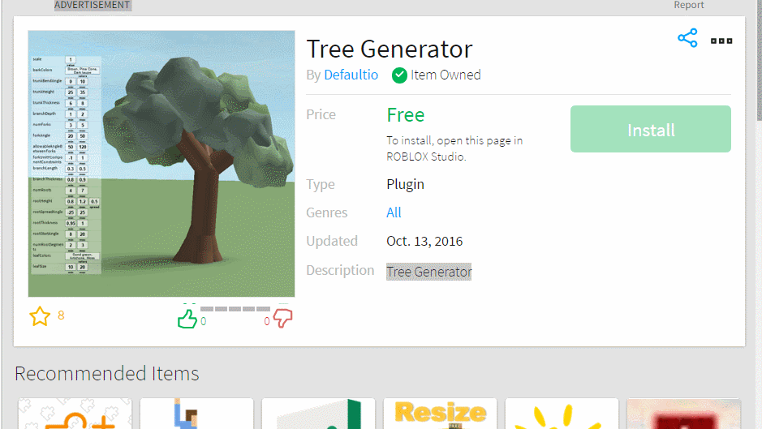762x429 pixels.
Task: Click the favorites count 8
Action: pos(61,315)
